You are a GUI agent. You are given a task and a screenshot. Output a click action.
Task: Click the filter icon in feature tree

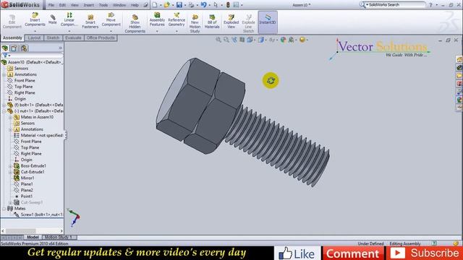point(5,56)
